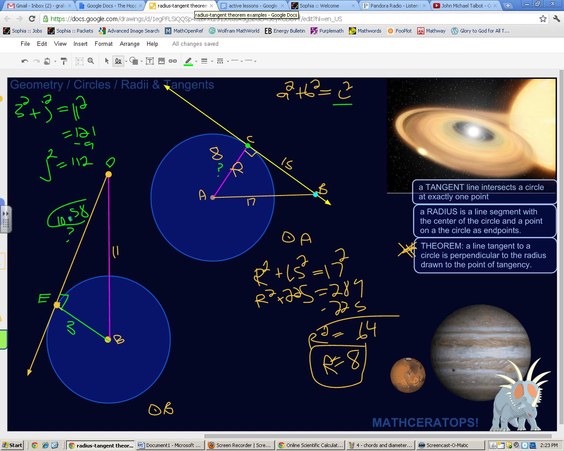
Task: Click the Windows Start button
Action: coord(12,445)
